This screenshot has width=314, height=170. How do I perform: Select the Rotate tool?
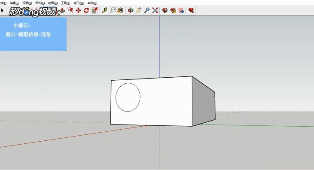[86, 10]
